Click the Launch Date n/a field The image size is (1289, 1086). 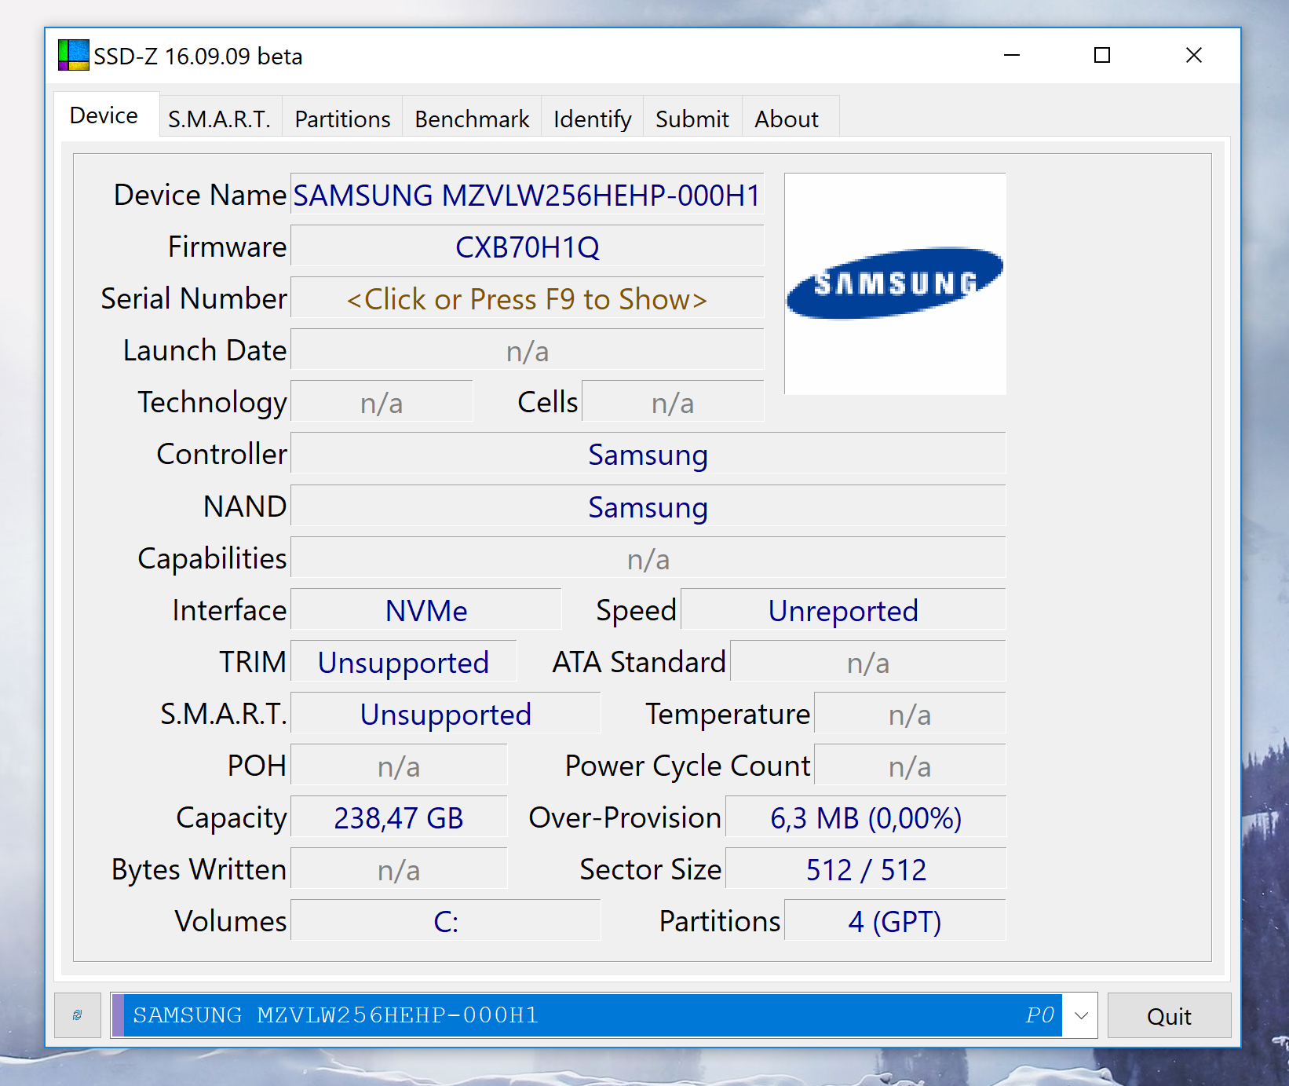[527, 350]
